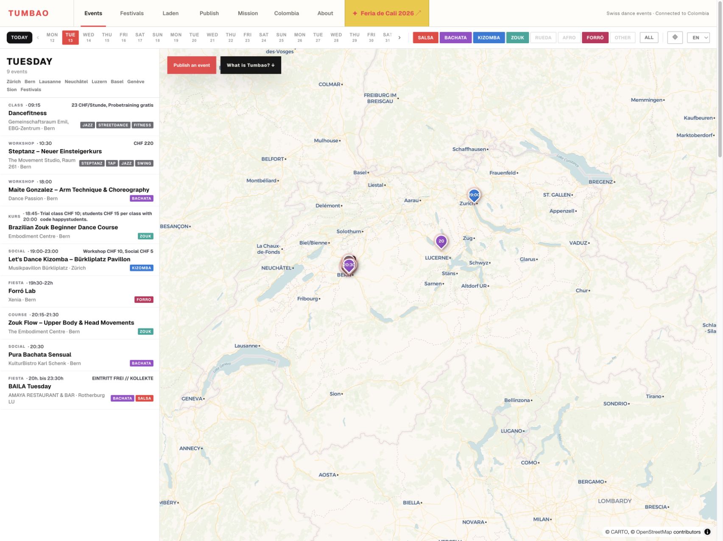
Task: Click the OpenStreetMap attribution link
Action: pyautogui.click(x=654, y=532)
